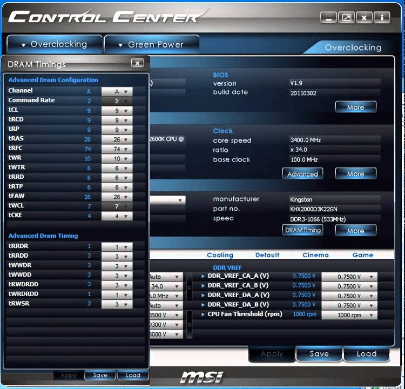Select the Cinema profile
Viewport: 405px width, 389px height.
[x=315, y=255]
